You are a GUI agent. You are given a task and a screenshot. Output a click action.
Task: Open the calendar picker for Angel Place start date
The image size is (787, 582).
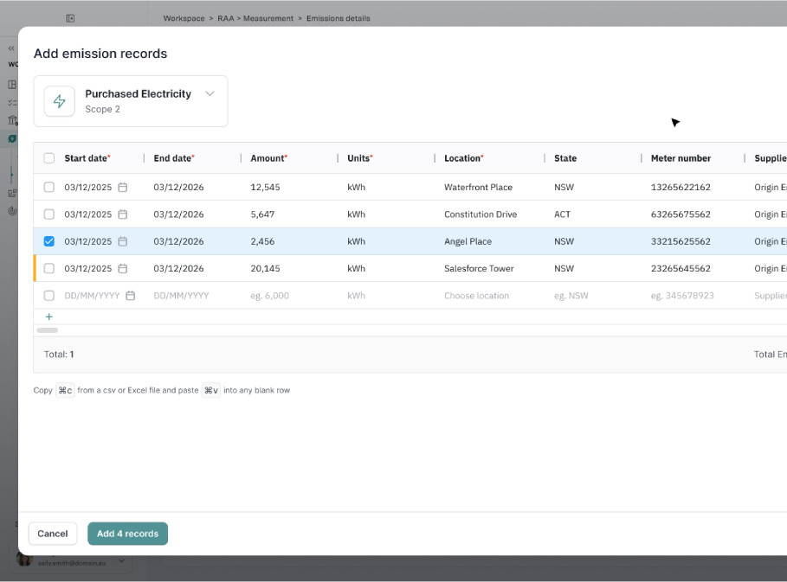(122, 241)
